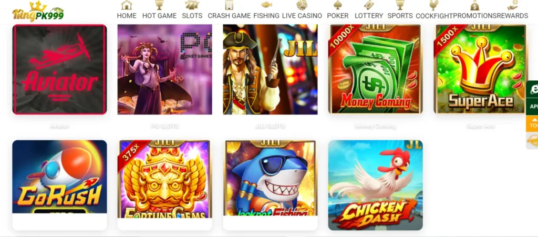Launch the Aviator game tile

[60, 69]
